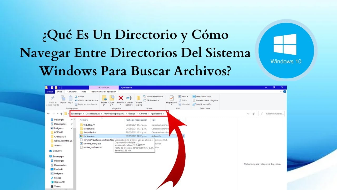
Task: Click Editar in the Abrir group
Action: point(183,100)
